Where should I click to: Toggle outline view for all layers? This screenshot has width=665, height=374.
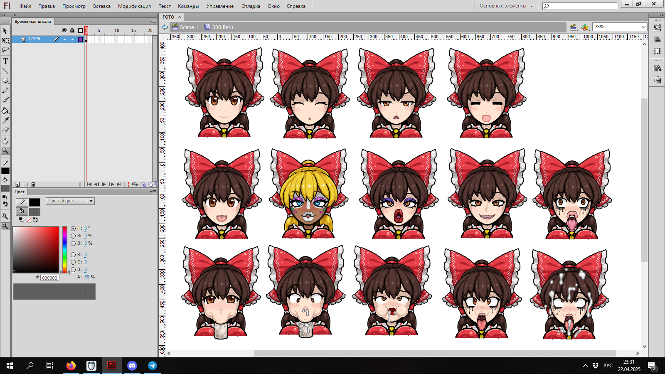coord(81,30)
